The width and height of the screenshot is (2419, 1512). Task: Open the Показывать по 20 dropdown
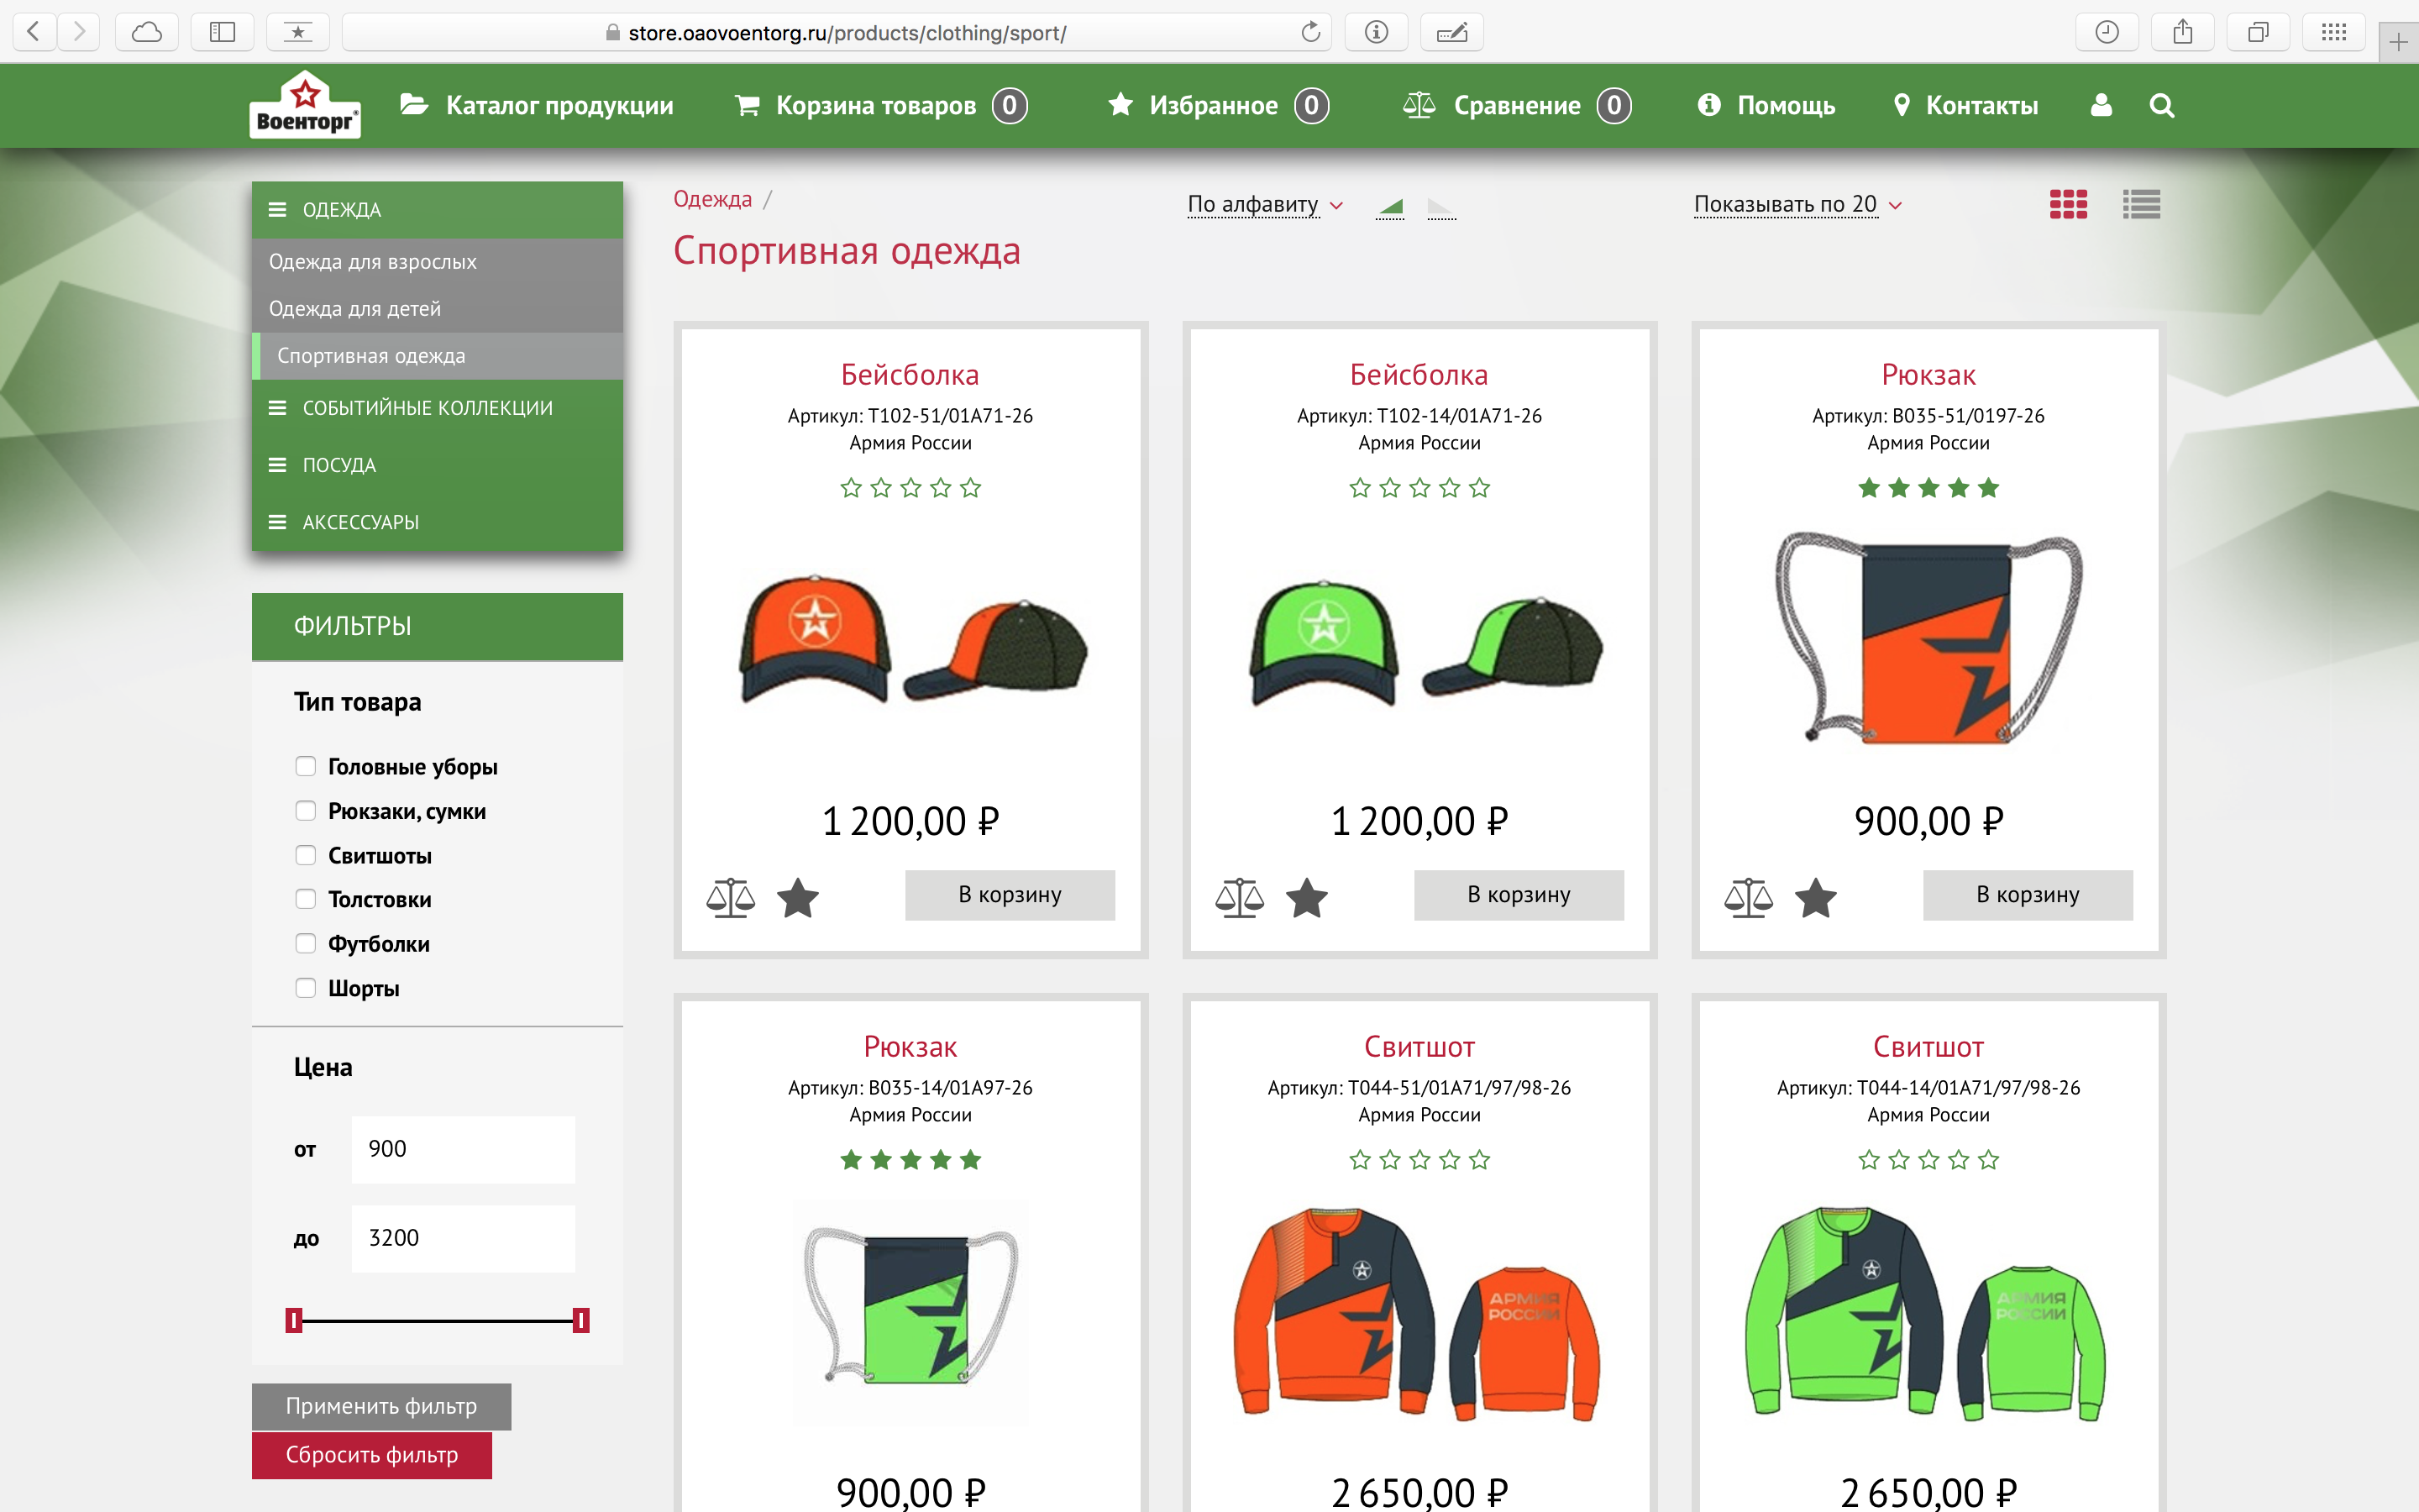1797,204
